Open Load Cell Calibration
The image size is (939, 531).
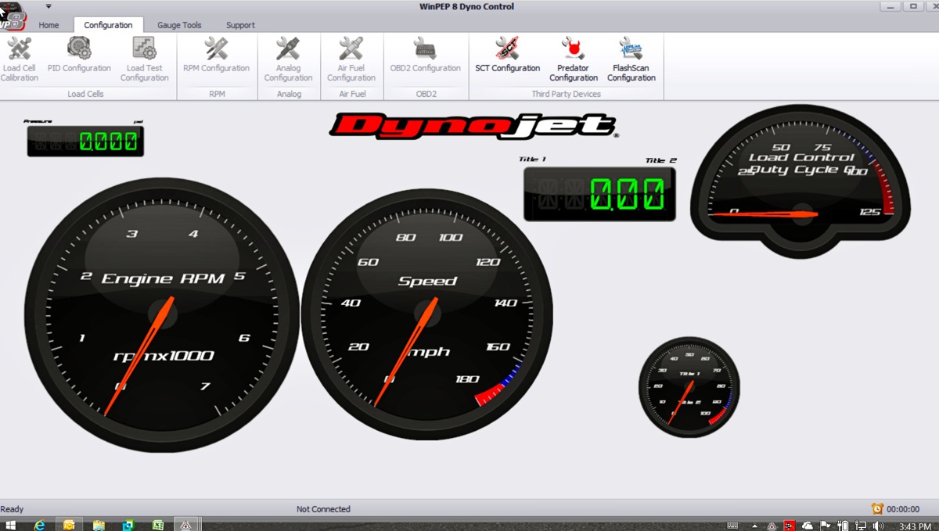click(20, 59)
